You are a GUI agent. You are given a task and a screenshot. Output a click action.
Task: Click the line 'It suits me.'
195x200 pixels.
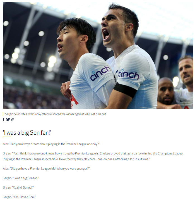[142, 159]
